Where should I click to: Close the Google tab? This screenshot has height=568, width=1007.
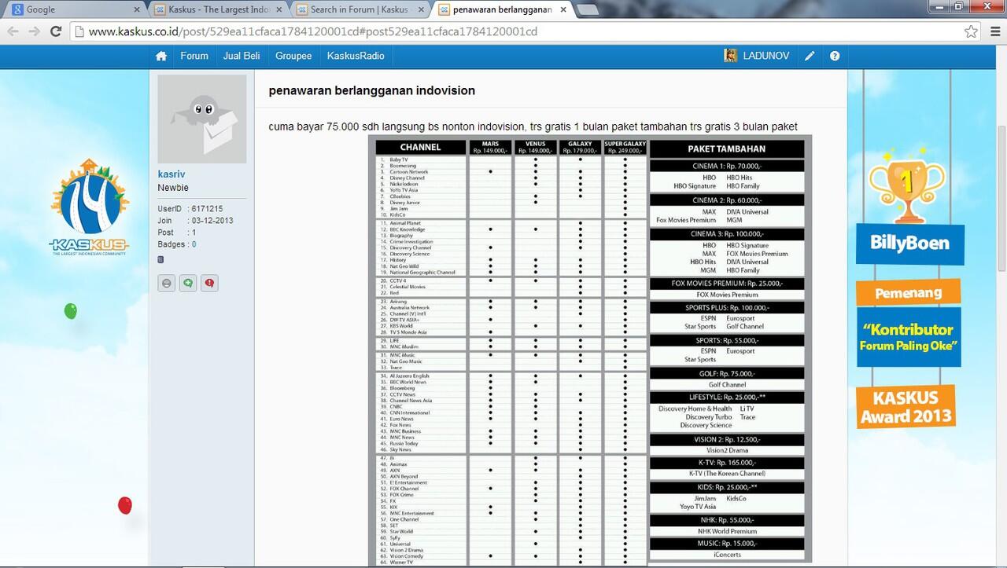pyautogui.click(x=136, y=9)
